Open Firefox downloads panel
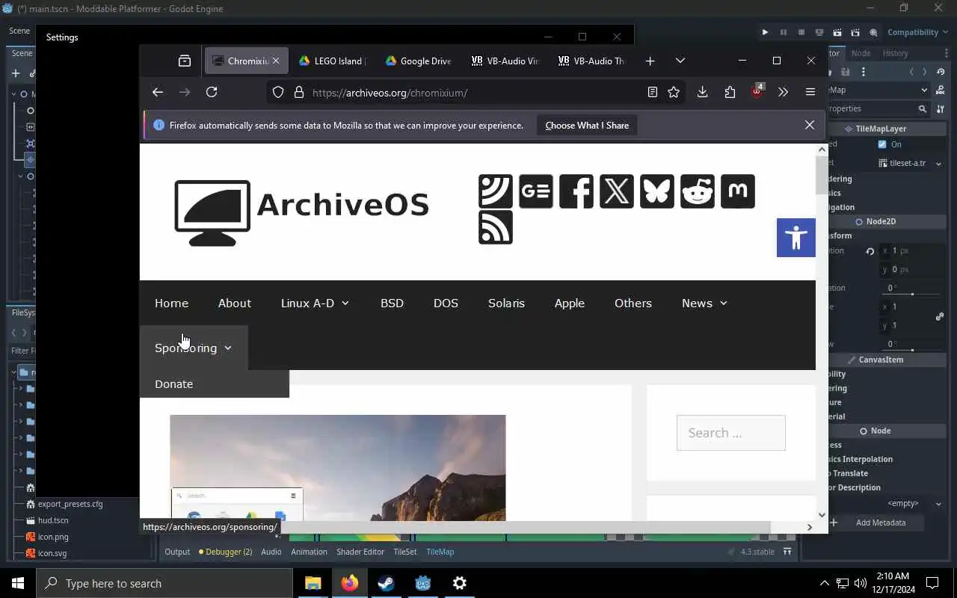This screenshot has width=957, height=598. click(702, 92)
